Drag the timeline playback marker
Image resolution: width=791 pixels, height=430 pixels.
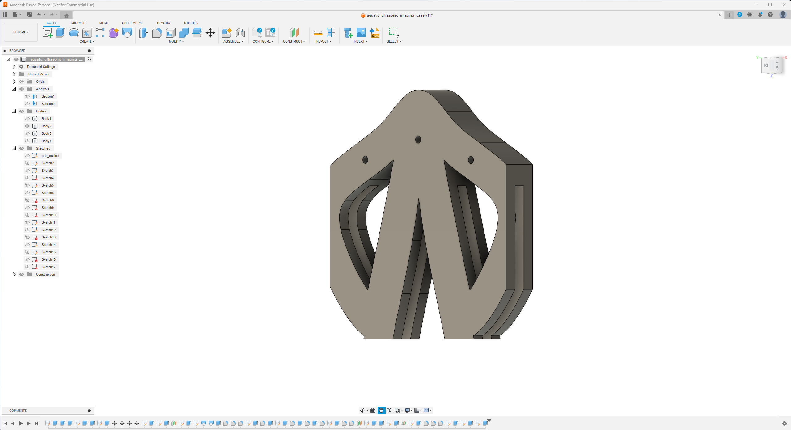coord(489,422)
